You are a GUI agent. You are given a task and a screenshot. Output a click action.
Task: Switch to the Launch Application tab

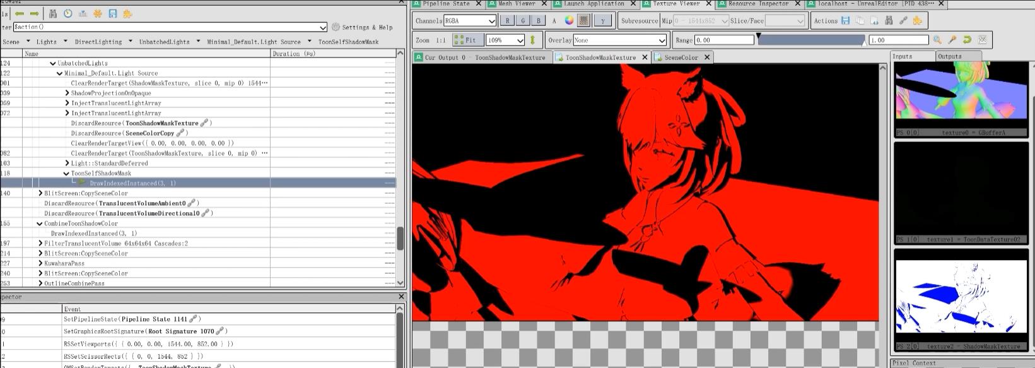click(594, 4)
